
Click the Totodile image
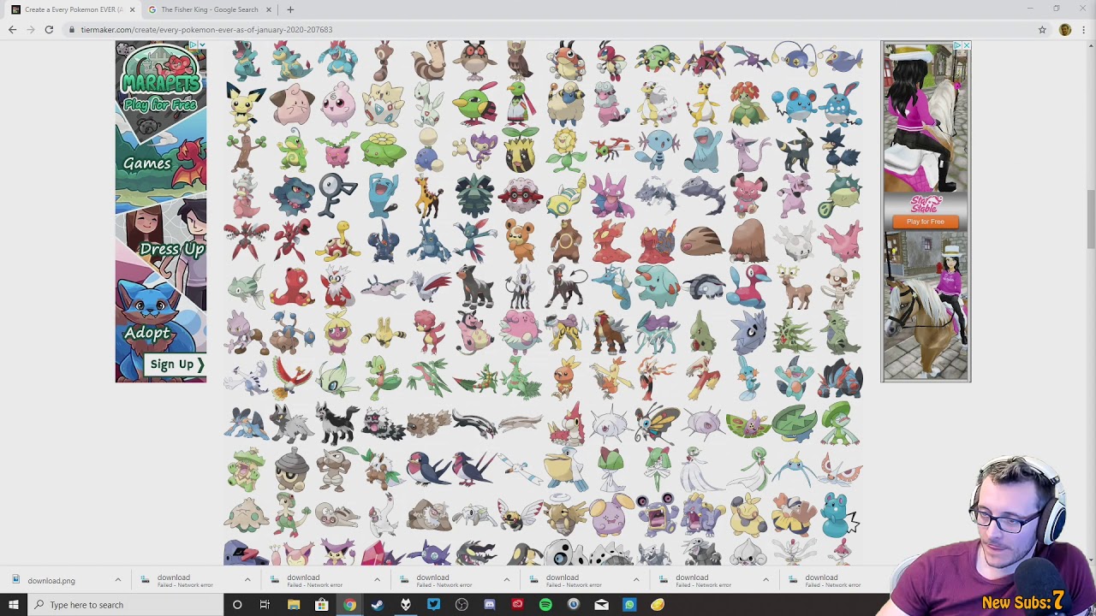pos(247,62)
